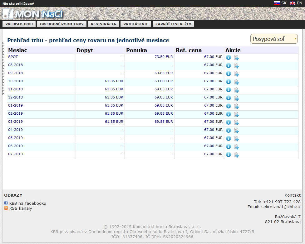The image size is (305, 244).
Task: Click the info icon in SPOT row
Action: pyautogui.click(x=228, y=58)
